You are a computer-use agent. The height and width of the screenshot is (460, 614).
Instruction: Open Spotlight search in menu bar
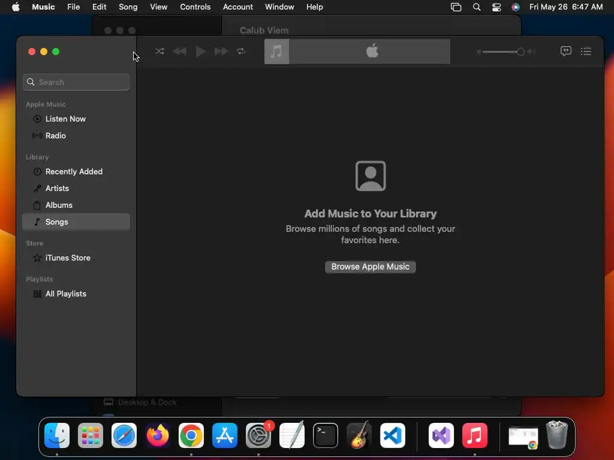click(477, 7)
